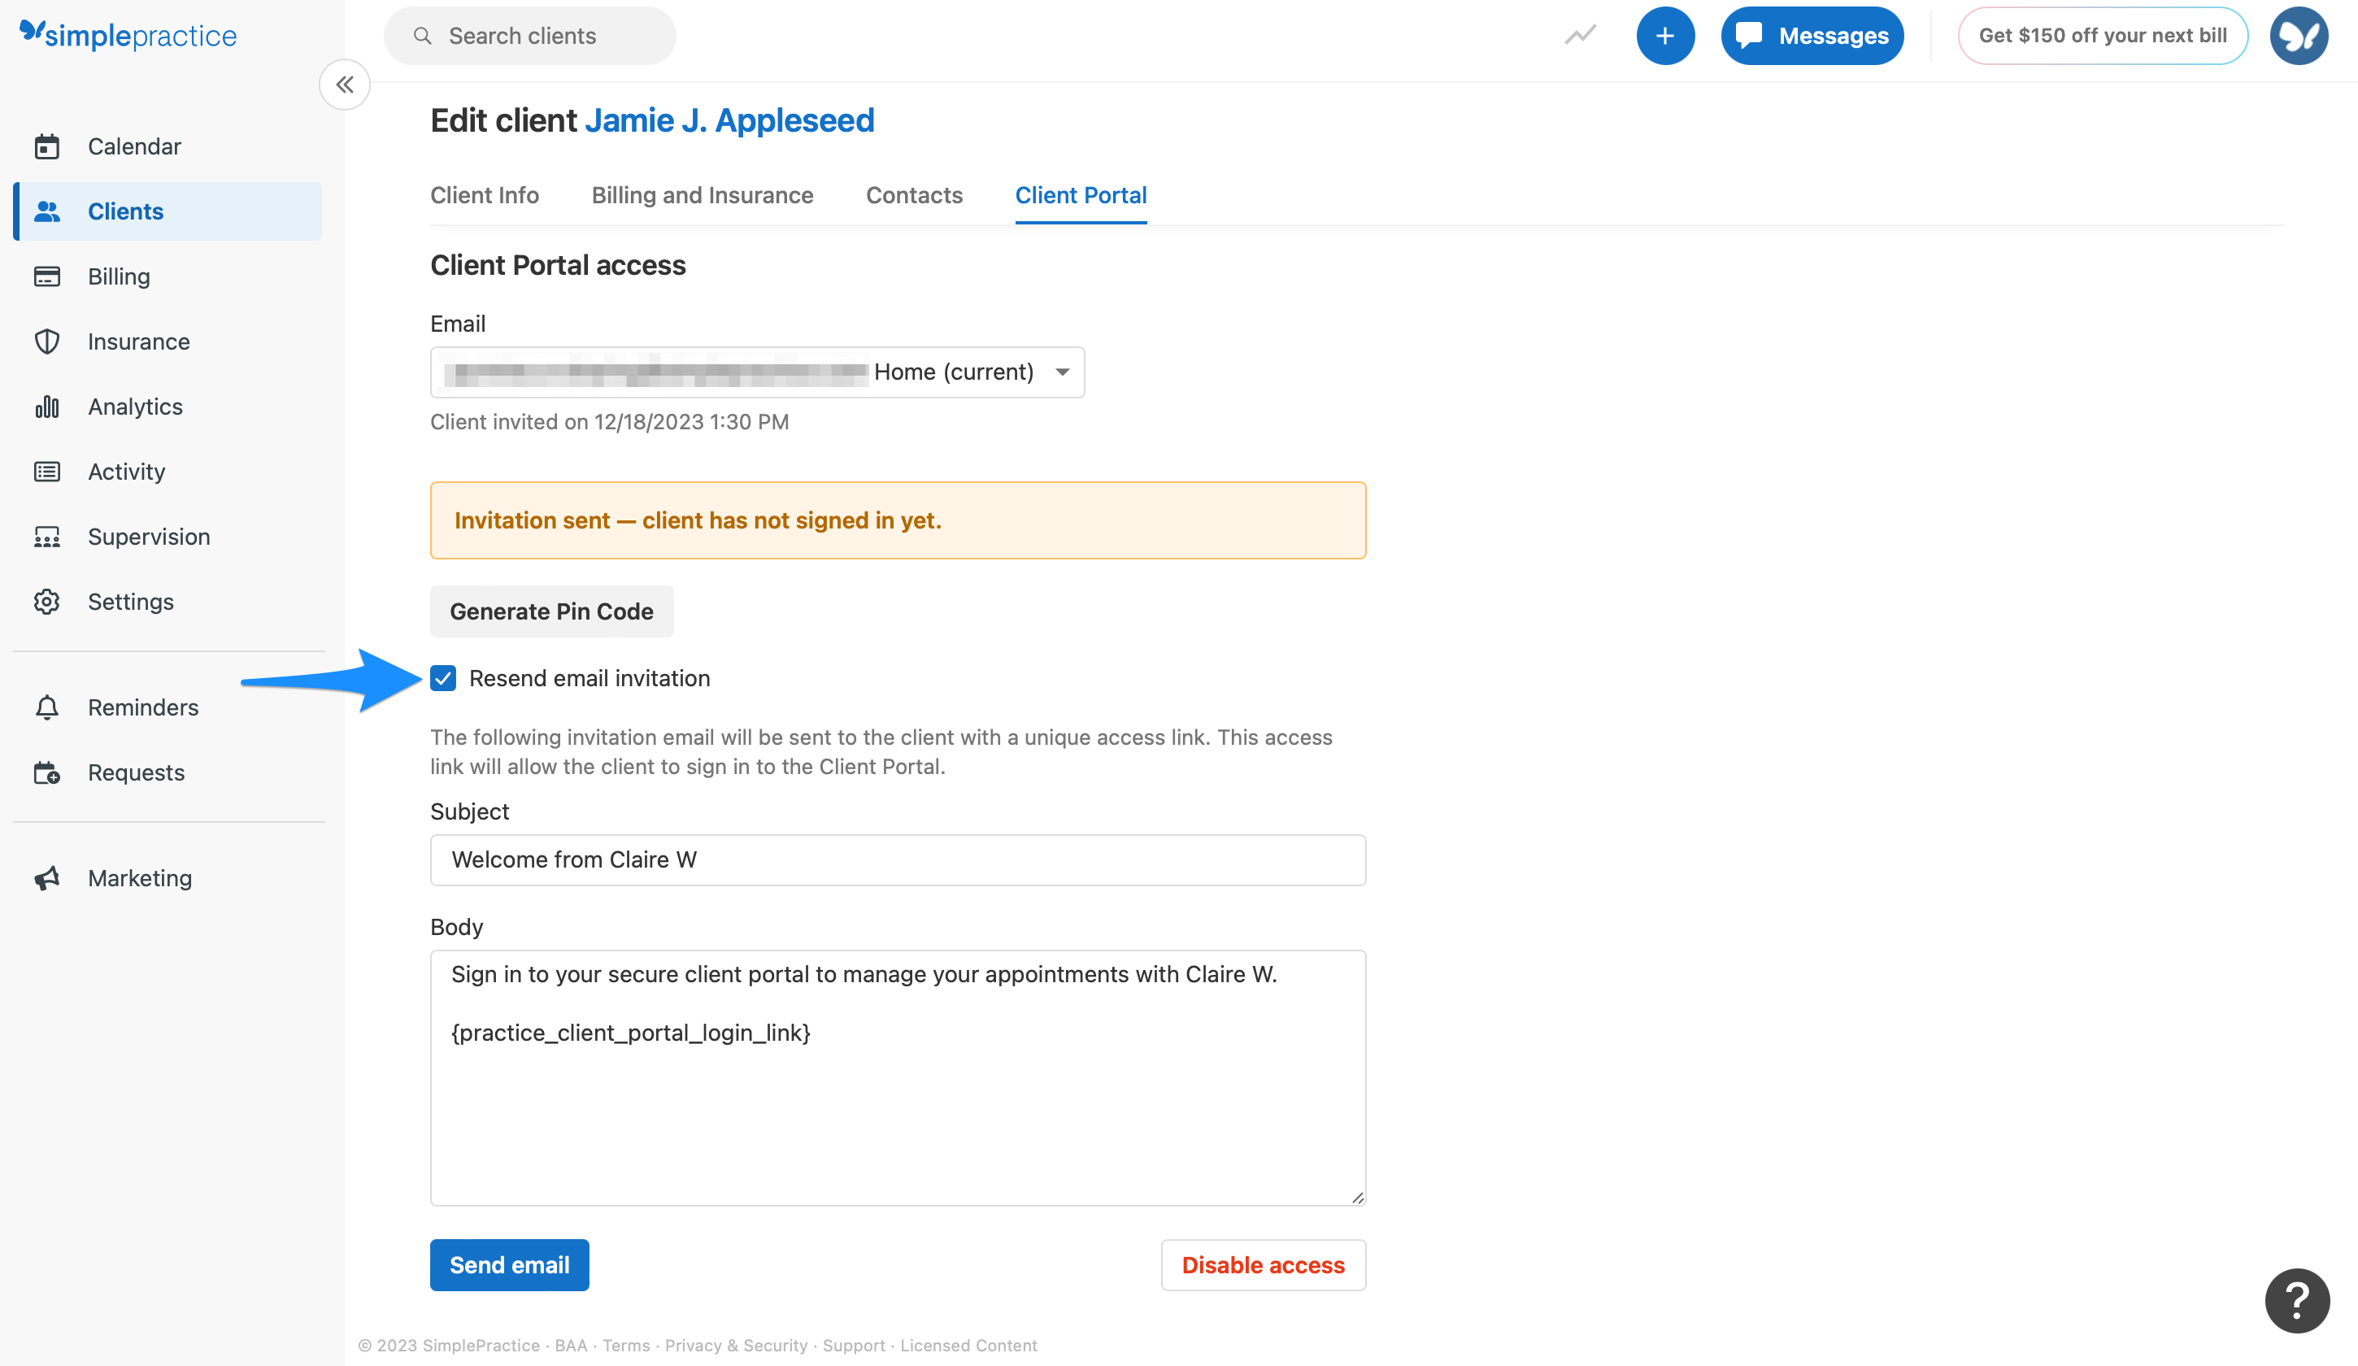The image size is (2358, 1366).
Task: Click the Activity list icon
Action: 47,472
